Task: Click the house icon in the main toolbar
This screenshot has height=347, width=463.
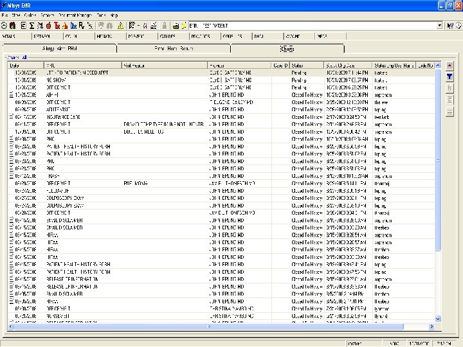Action: point(13,25)
